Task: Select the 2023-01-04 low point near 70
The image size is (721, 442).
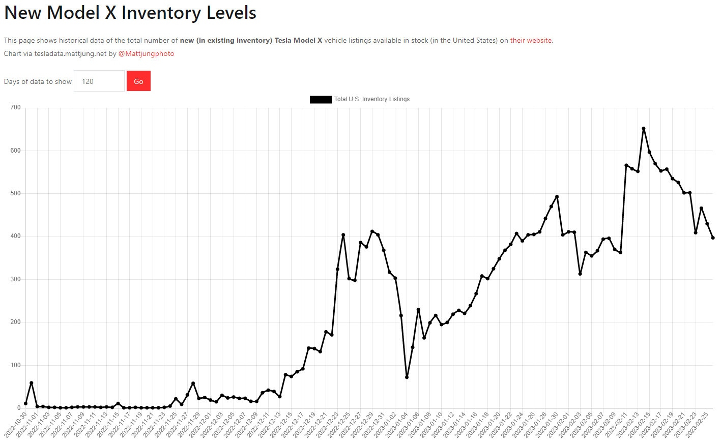Action: point(407,377)
